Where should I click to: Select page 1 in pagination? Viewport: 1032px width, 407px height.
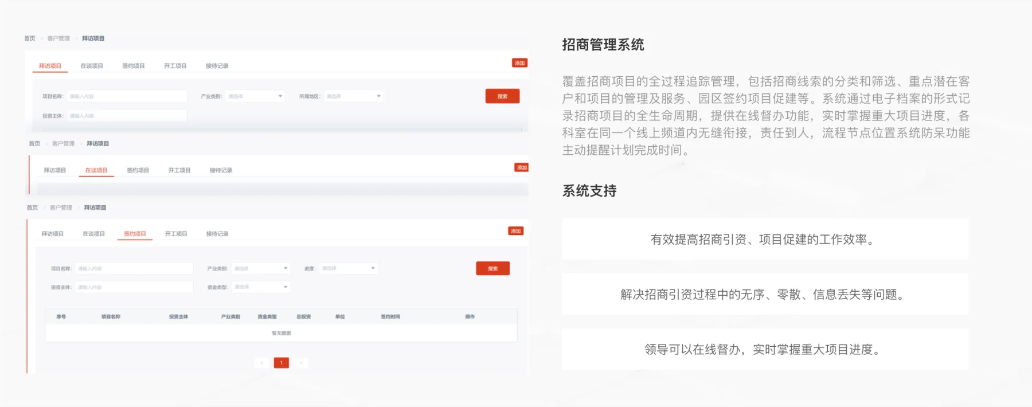tap(282, 363)
